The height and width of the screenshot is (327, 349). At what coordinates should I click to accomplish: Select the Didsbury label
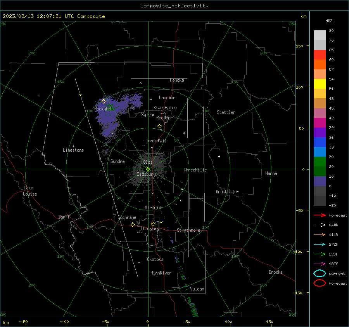(x=147, y=174)
